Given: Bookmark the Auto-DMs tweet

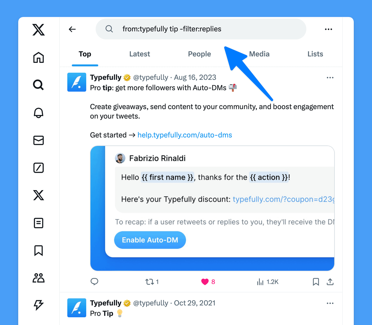Looking at the screenshot, I should pos(316,282).
